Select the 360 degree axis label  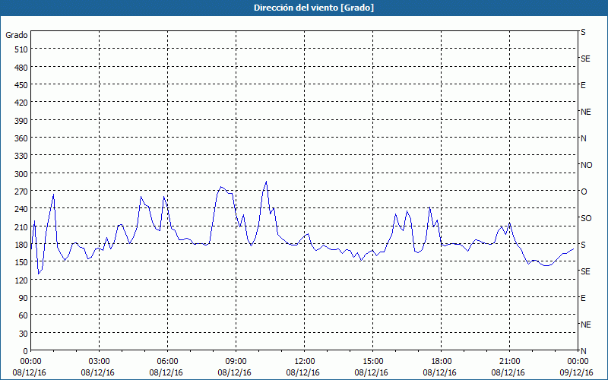click(x=21, y=138)
